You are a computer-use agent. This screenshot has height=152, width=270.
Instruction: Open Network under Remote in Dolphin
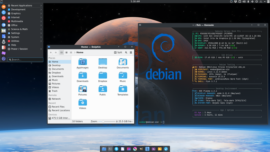pyautogui.click(x=59, y=99)
